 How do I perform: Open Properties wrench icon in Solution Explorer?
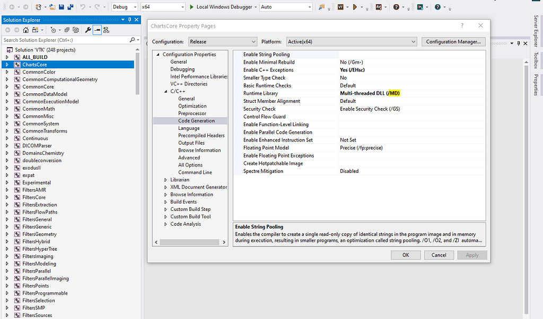click(88, 30)
